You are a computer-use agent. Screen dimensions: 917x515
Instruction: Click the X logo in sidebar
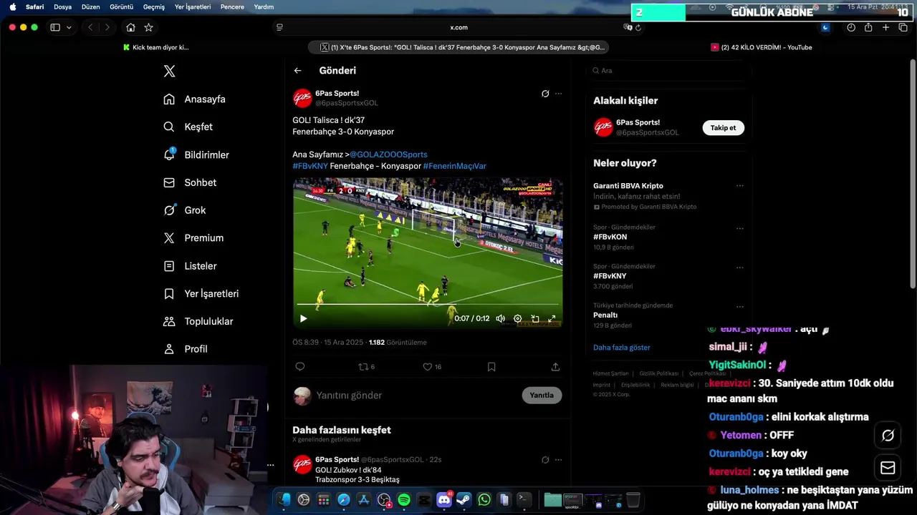point(169,71)
